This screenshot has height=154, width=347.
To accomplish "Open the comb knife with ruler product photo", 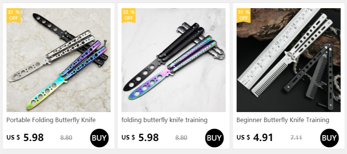I will [x=289, y=60].
